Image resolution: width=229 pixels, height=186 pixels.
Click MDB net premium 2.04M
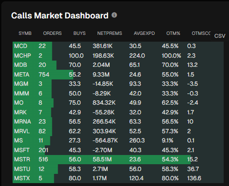pos(101,65)
